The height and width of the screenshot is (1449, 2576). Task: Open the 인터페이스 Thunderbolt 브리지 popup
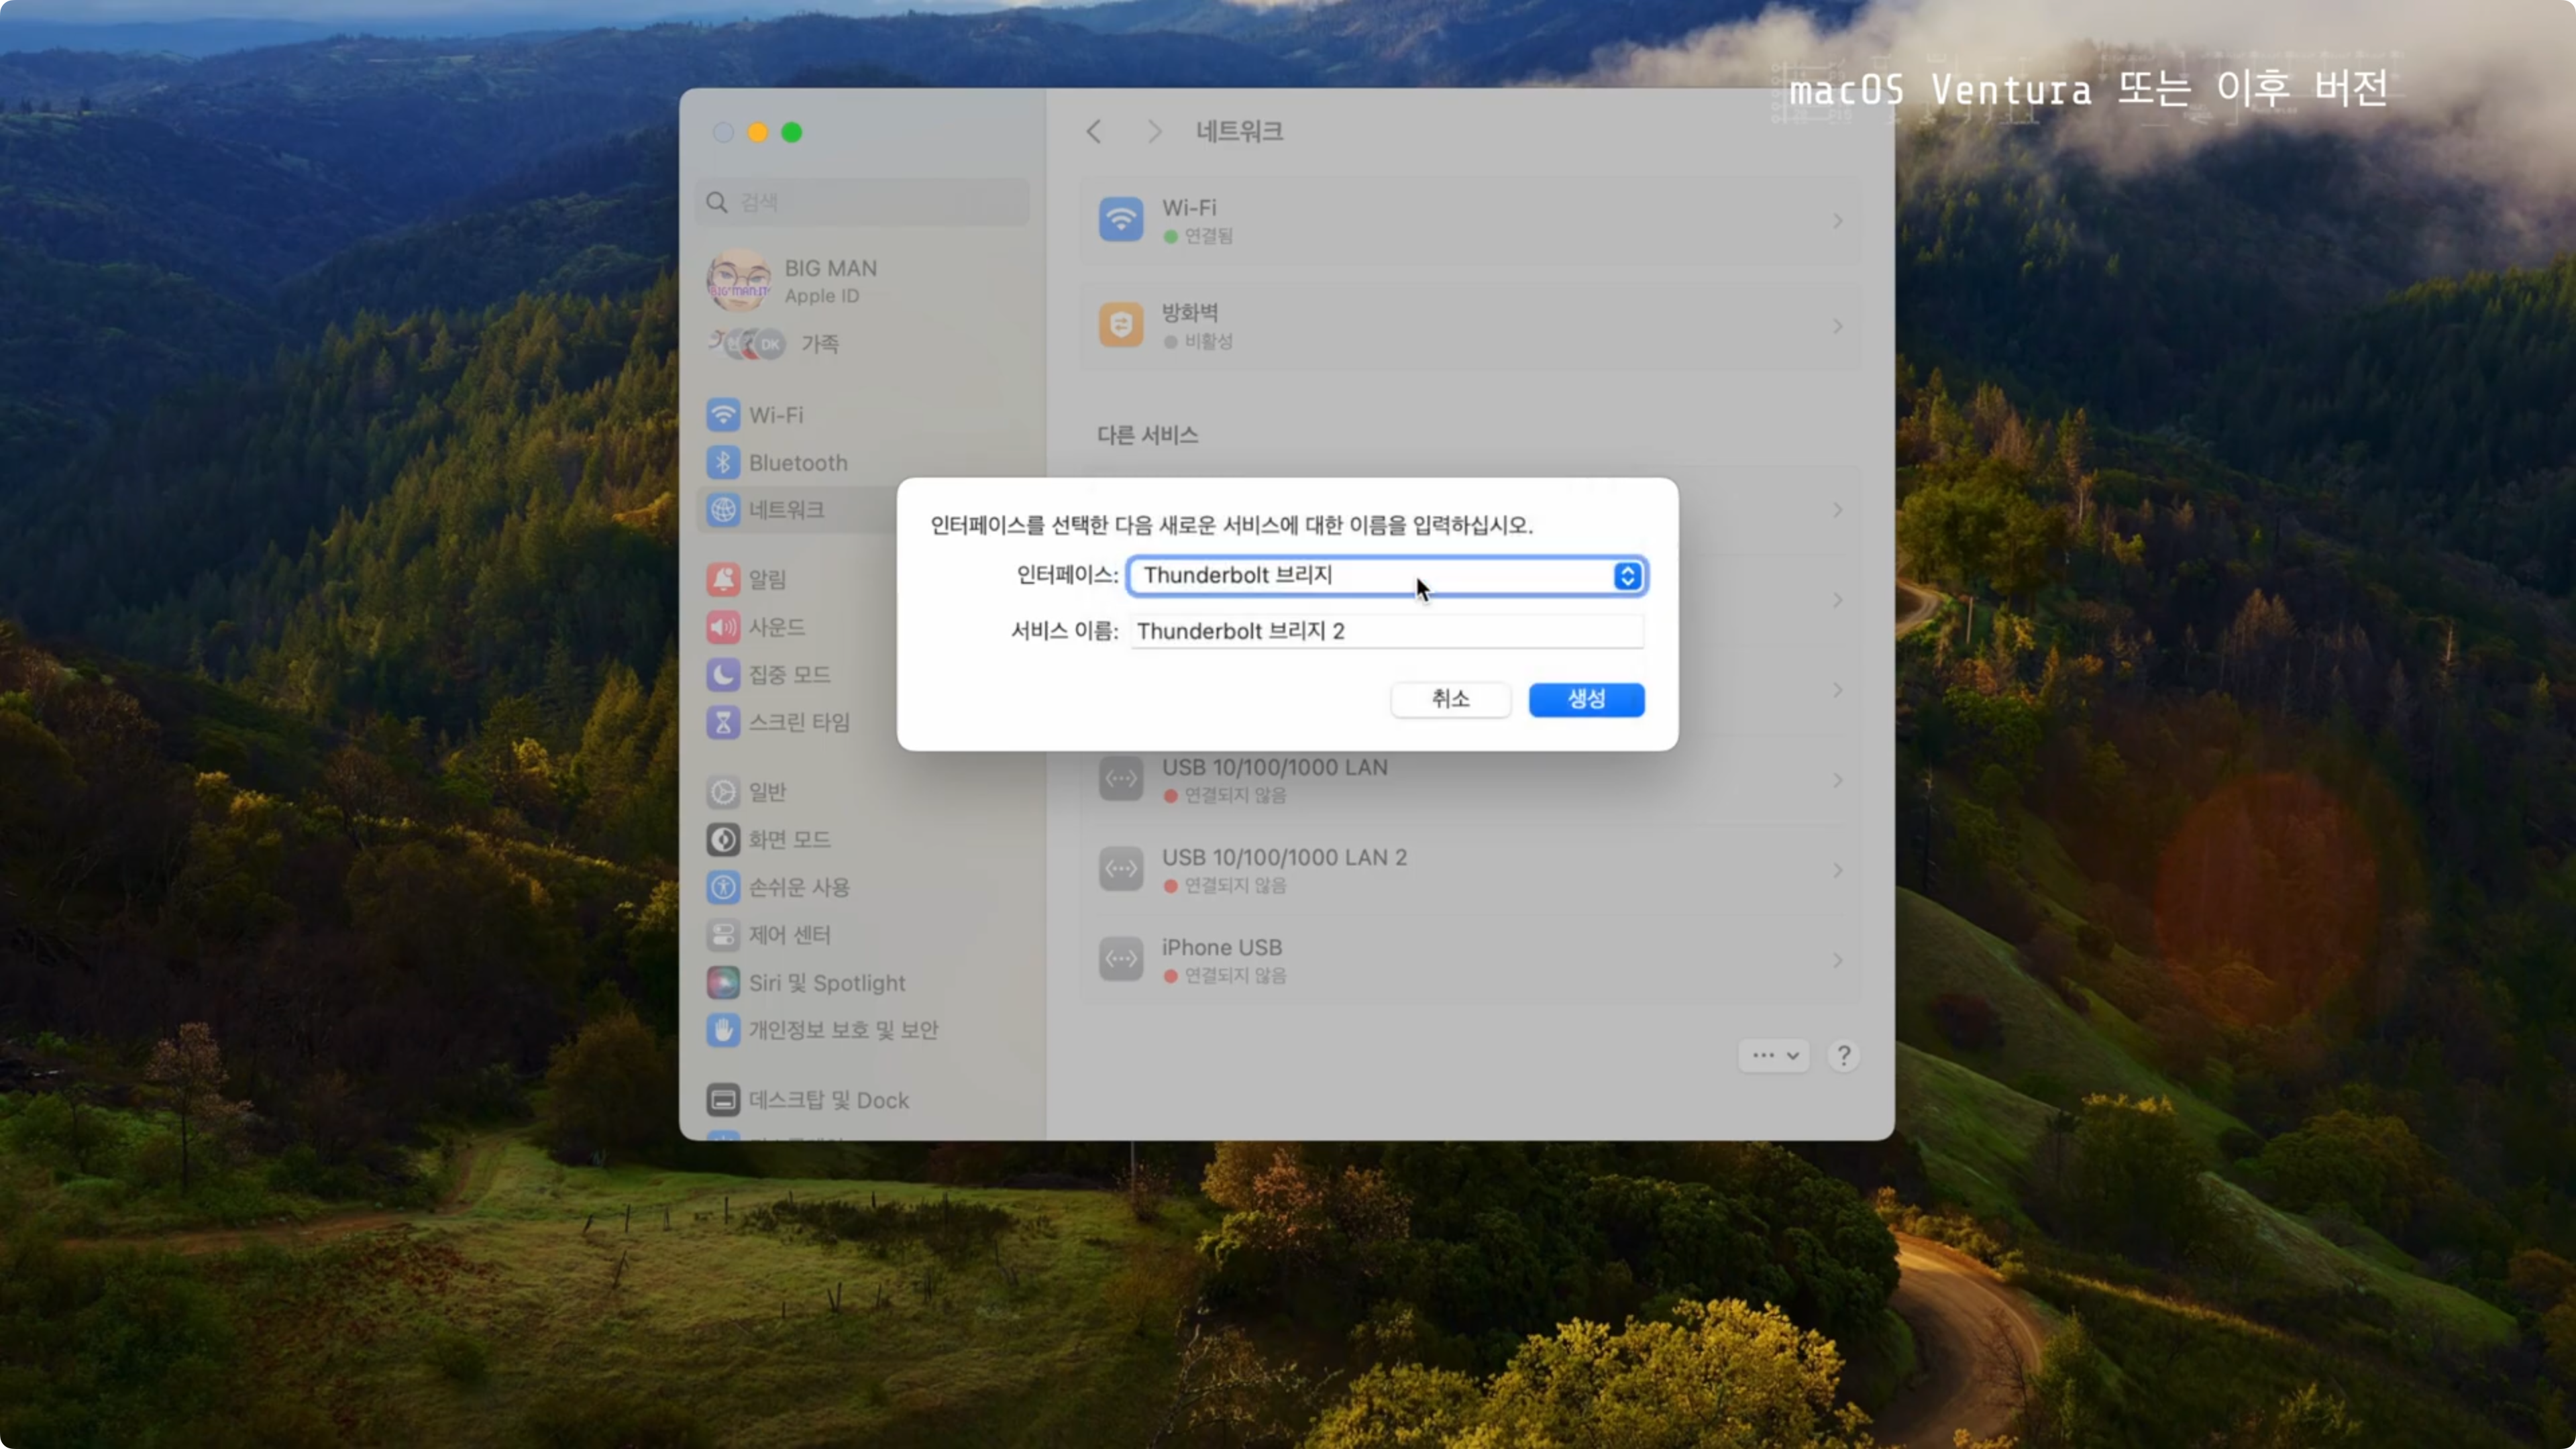[1386, 575]
